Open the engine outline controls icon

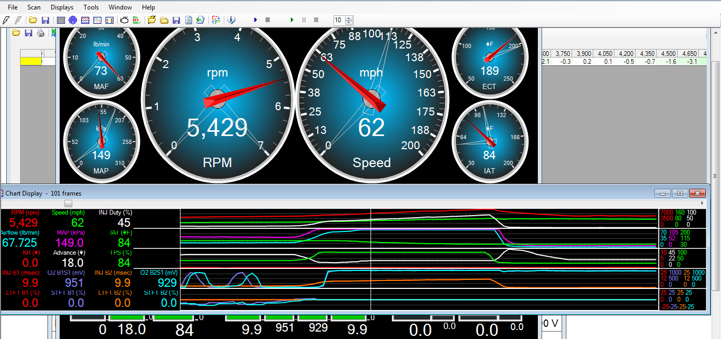pyautogui.click(x=125, y=20)
